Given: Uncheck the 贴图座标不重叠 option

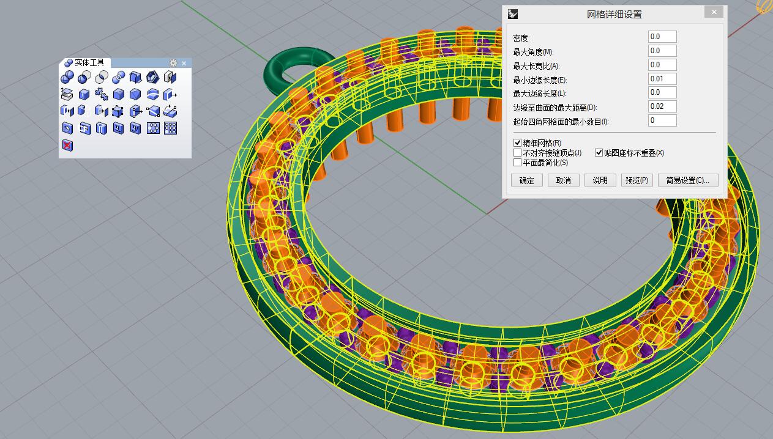Looking at the screenshot, I should click(x=599, y=153).
